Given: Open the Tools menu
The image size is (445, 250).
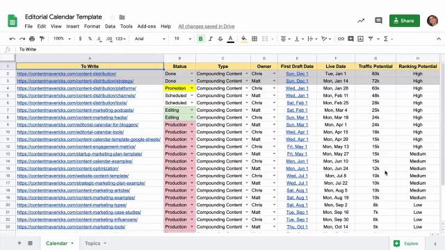Looking at the screenshot, I should pyautogui.click(x=127, y=26).
